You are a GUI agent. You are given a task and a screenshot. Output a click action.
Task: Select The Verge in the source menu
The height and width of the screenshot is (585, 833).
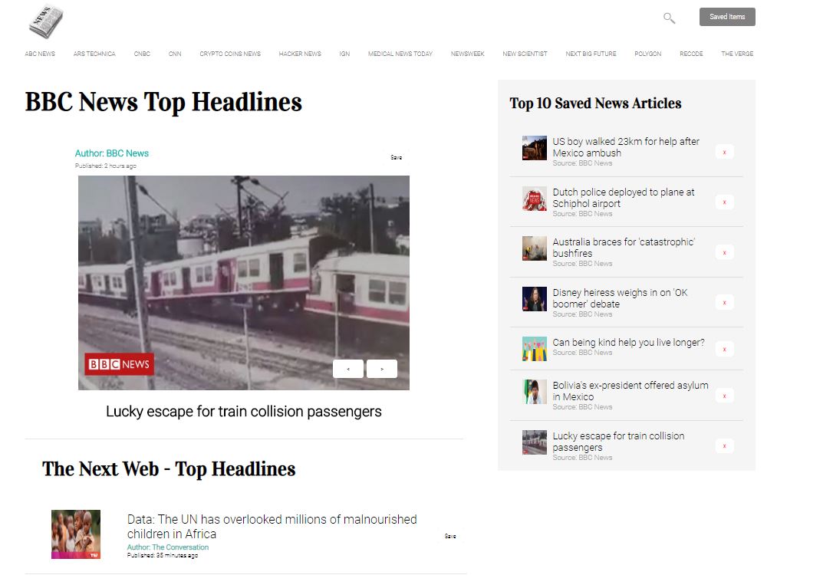(737, 54)
